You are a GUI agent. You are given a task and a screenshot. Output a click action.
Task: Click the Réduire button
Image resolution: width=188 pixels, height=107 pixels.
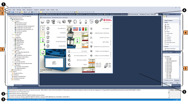pyautogui.click(x=171, y=83)
